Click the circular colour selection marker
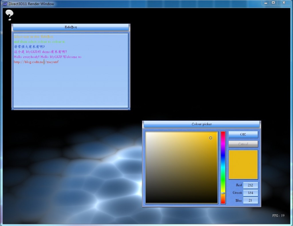 click(211, 138)
